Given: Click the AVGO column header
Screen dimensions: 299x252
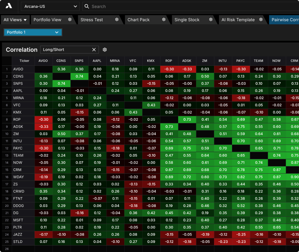Looking at the screenshot, I should point(43,61).
